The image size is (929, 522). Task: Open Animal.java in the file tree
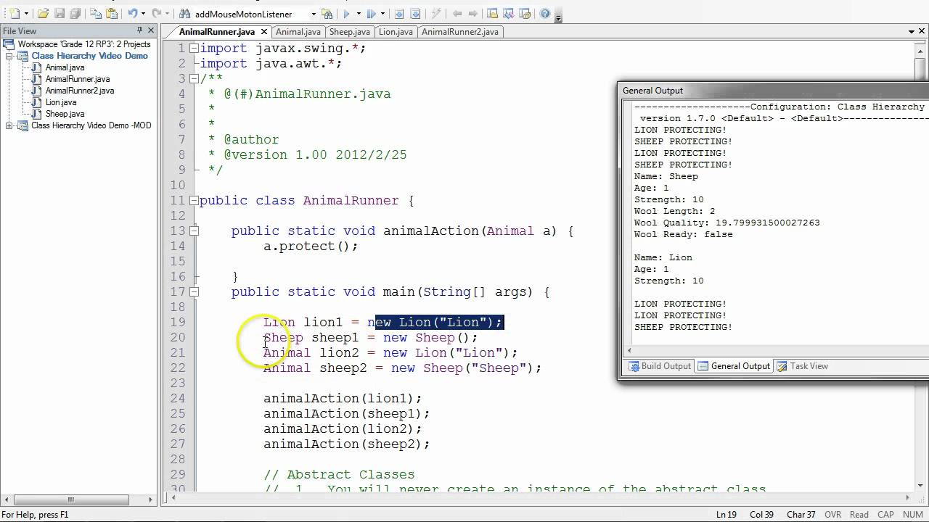point(65,67)
